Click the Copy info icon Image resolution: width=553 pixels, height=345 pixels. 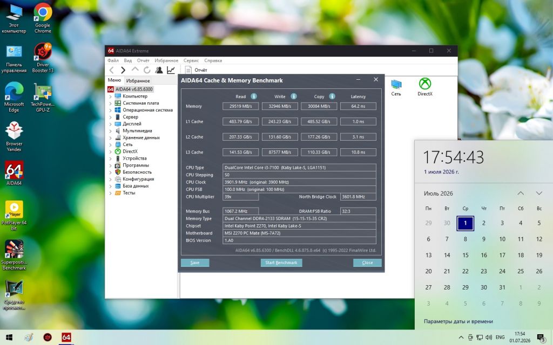pos(332,96)
